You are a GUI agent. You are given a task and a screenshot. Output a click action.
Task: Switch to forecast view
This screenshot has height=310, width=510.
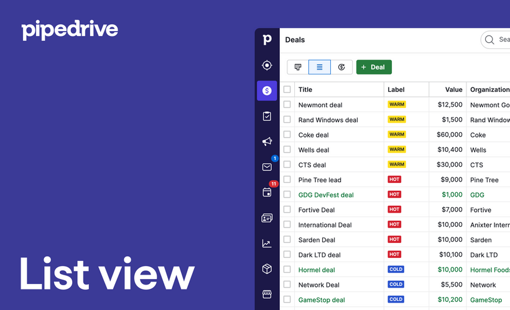click(x=341, y=67)
